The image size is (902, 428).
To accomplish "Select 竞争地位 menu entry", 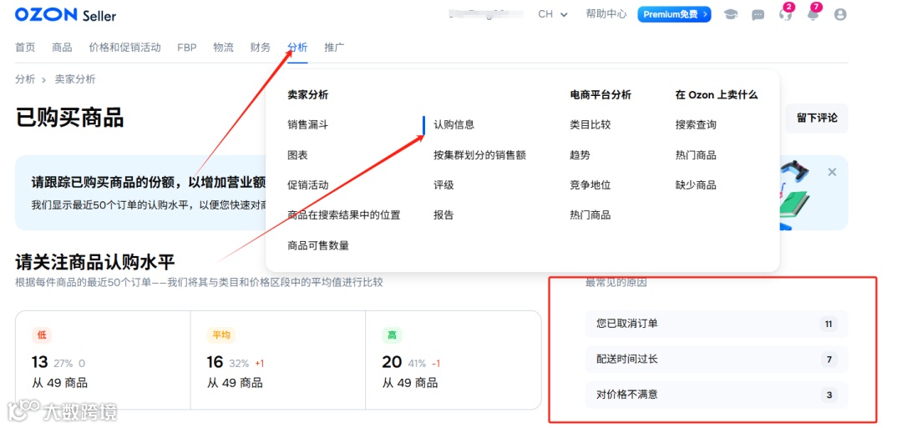I will click(590, 185).
